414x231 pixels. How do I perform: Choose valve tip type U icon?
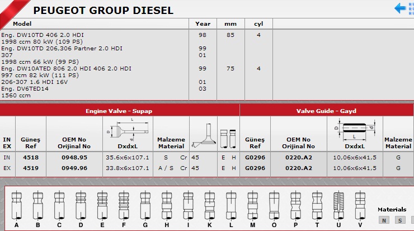tap(338, 205)
